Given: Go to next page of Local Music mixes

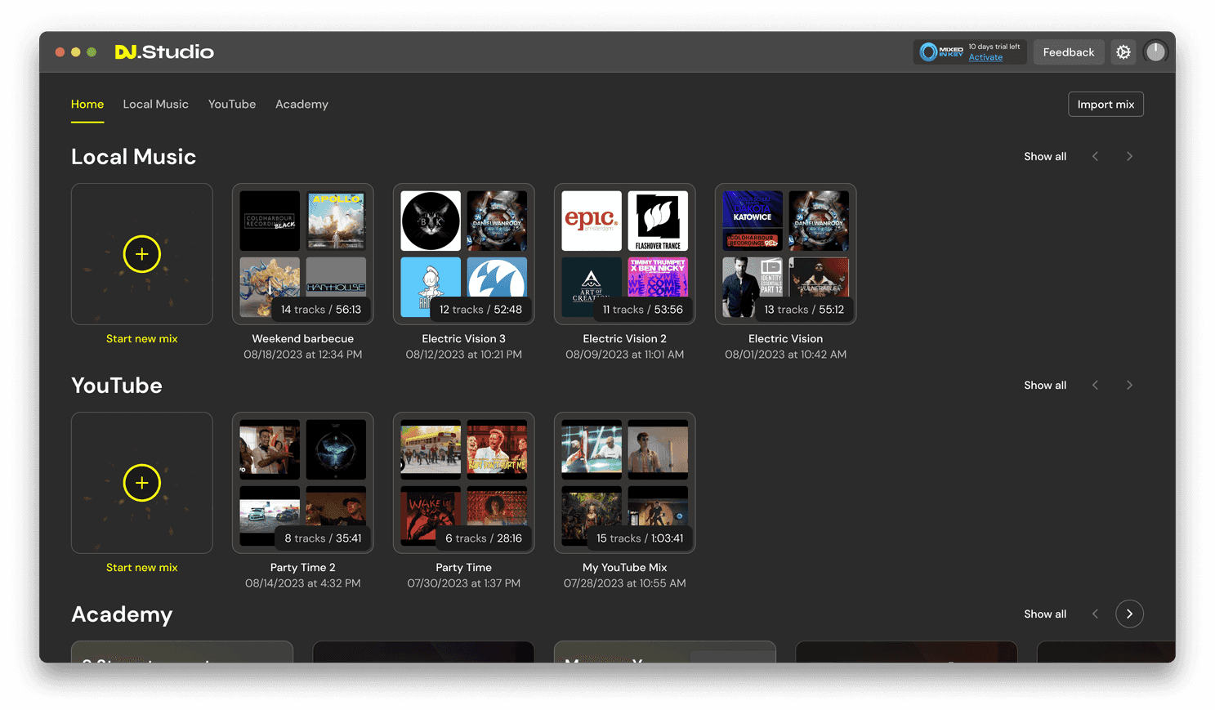Looking at the screenshot, I should click(x=1129, y=157).
